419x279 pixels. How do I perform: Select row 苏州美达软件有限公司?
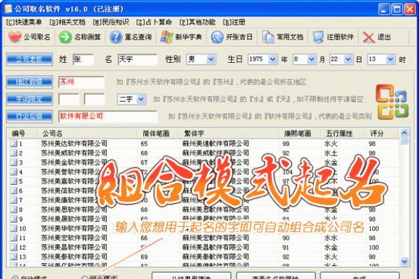[205, 144]
